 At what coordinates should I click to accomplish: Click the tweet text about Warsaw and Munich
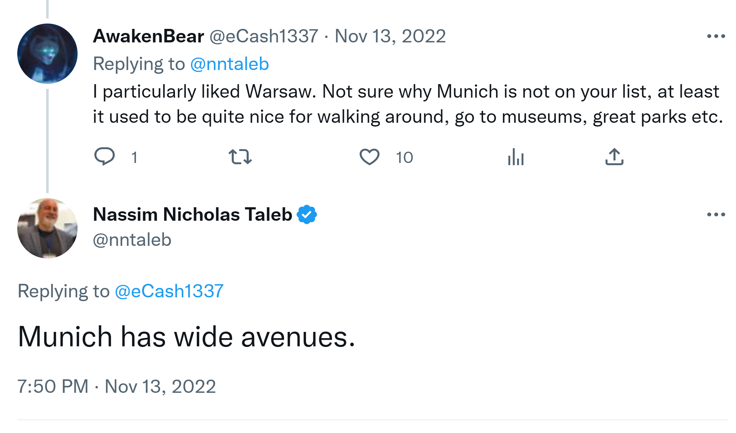pos(407,104)
